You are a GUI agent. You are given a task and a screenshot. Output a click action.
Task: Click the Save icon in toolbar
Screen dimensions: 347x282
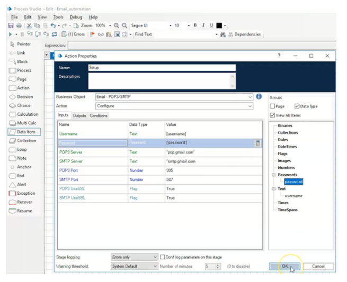(11, 25)
